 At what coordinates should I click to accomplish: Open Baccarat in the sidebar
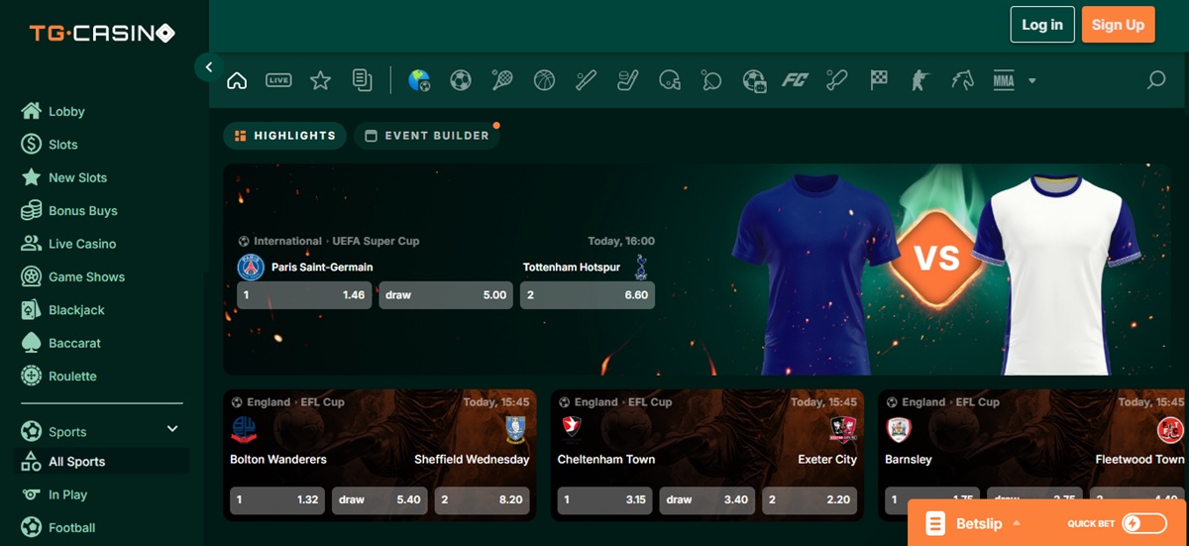(74, 343)
